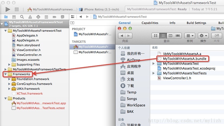Switch to the General tab

125,23
